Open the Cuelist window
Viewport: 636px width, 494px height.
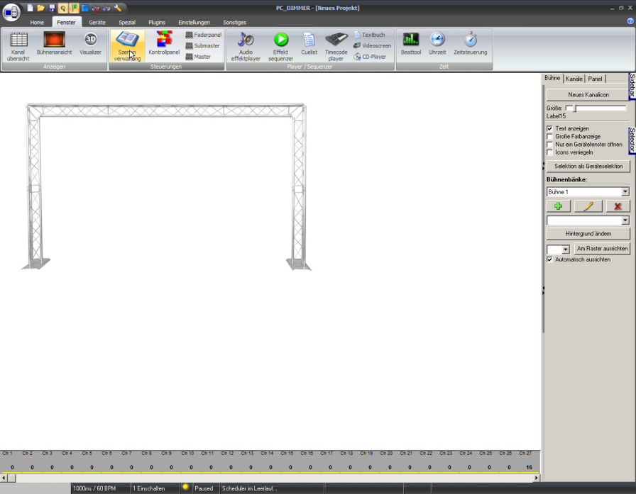point(309,44)
